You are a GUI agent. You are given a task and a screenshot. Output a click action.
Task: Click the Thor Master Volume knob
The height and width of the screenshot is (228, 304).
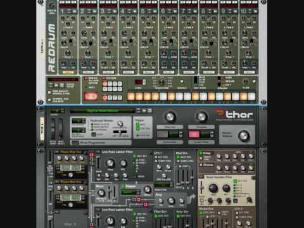pos(243,136)
